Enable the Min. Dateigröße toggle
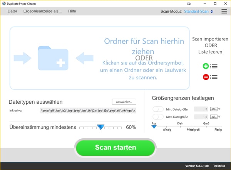231x170 pixels. 158,109
